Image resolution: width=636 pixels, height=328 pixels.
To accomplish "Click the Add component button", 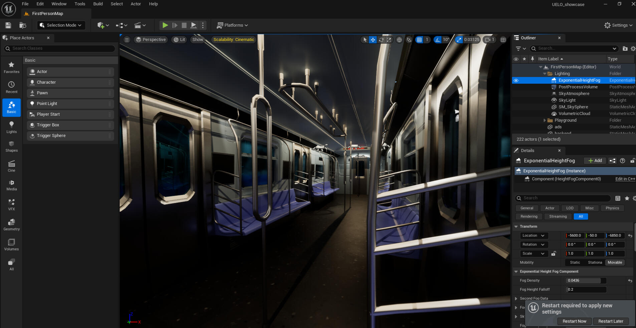I will coord(595,161).
